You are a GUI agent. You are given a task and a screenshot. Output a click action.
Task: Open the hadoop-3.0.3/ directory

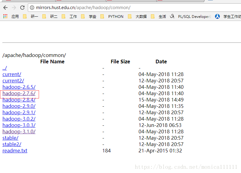coord(19,125)
